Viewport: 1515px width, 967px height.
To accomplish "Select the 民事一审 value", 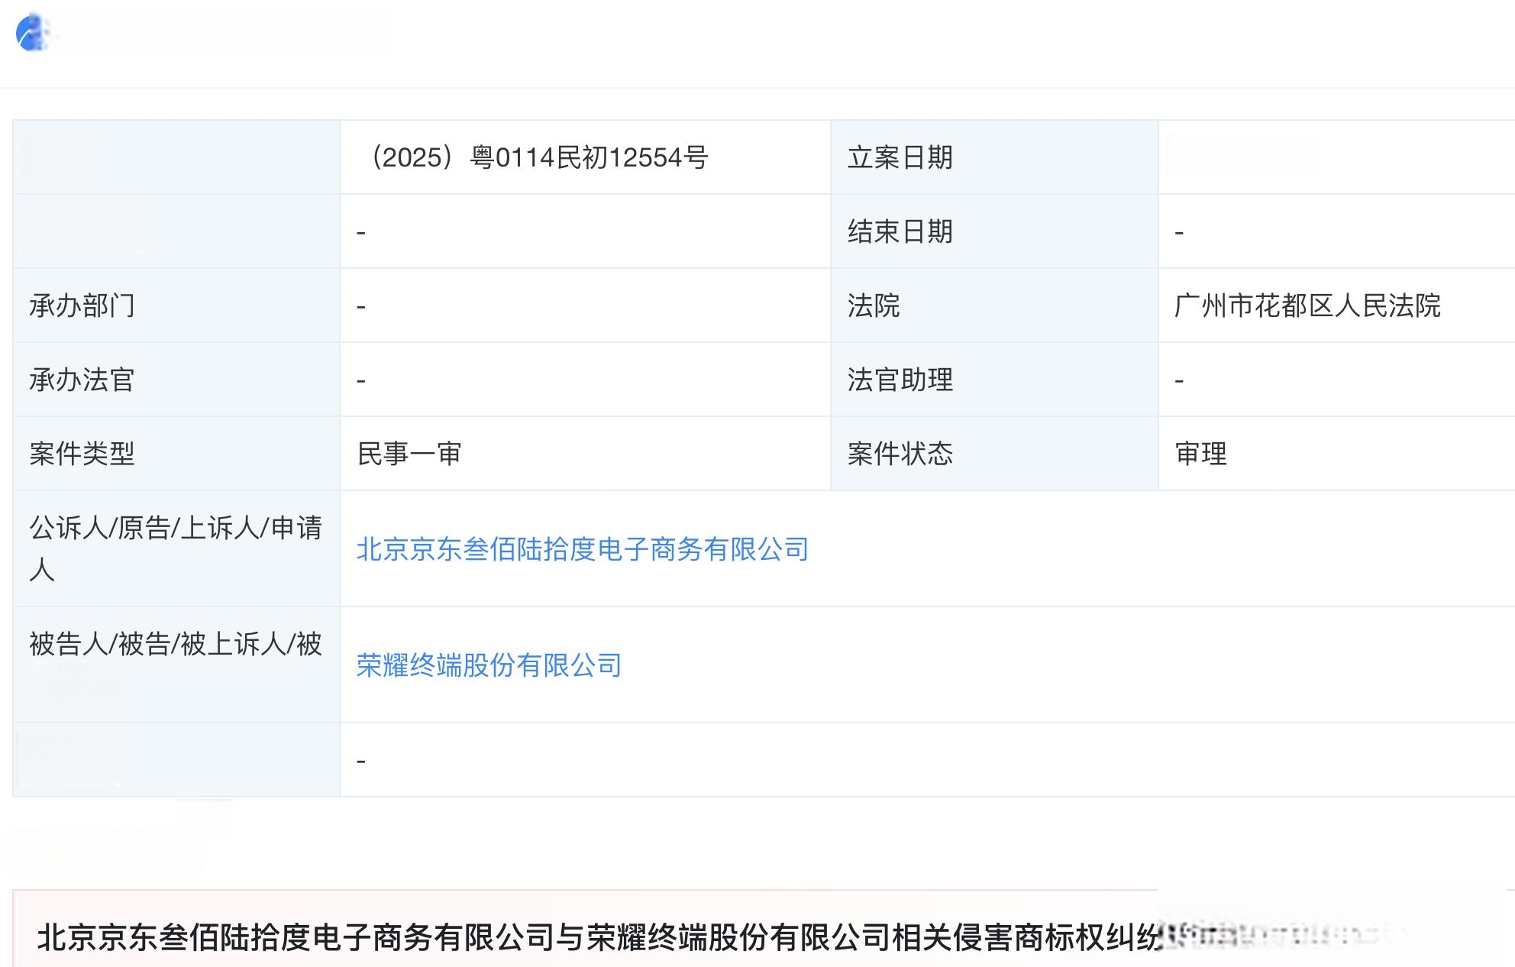I will click(x=410, y=454).
